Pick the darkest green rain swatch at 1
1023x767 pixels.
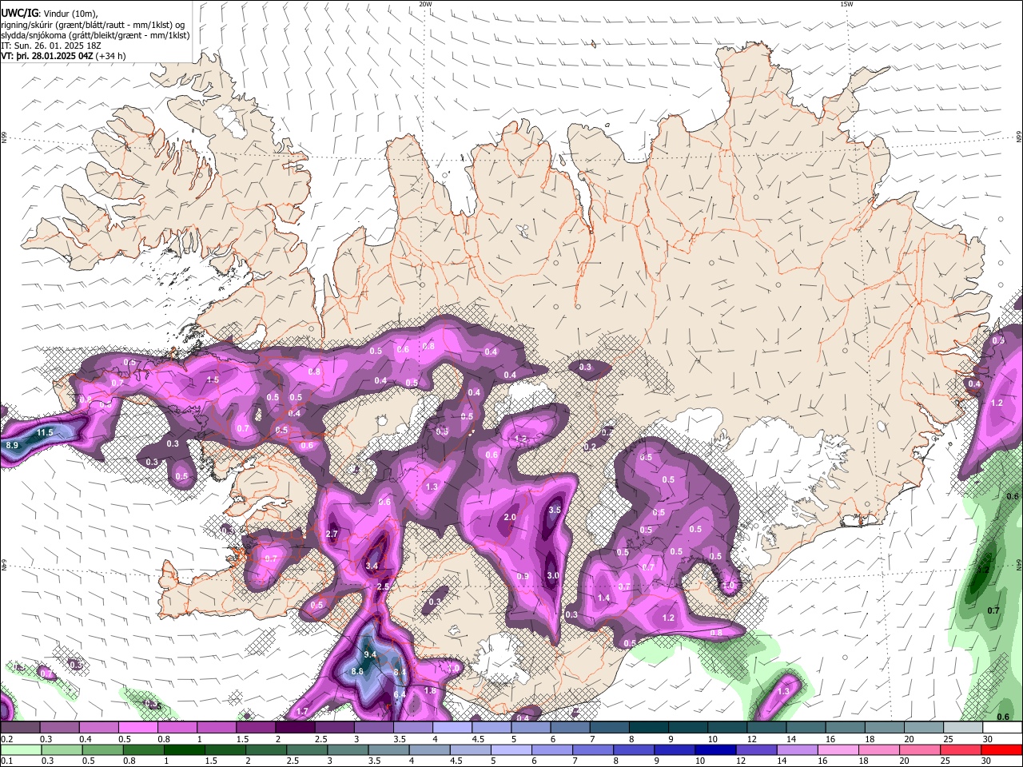point(185,749)
